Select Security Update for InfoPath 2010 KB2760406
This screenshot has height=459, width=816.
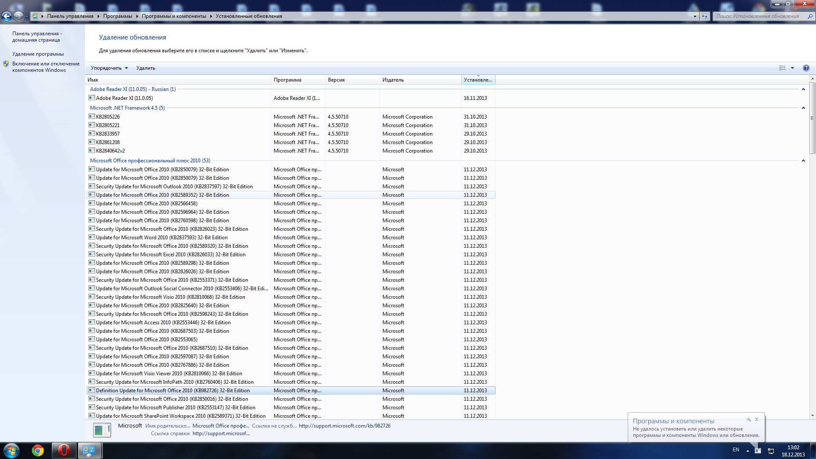291,382
